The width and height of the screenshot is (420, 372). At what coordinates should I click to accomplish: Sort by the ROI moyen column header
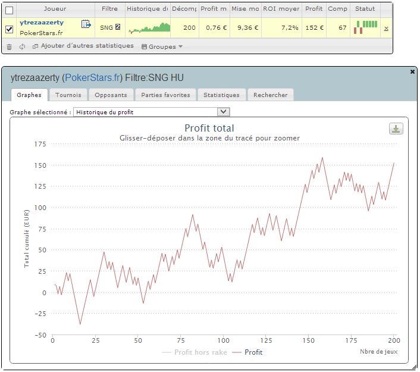pos(281,9)
